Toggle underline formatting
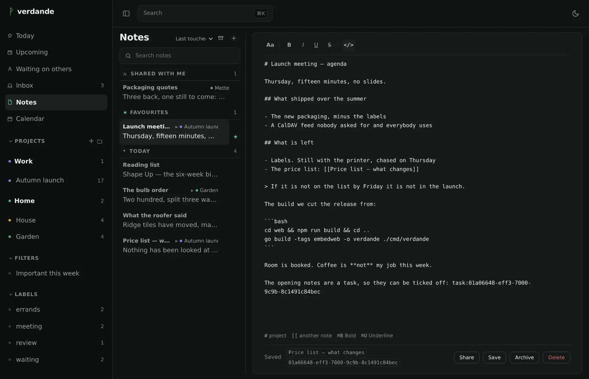This screenshot has width=589, height=379. coord(316,45)
